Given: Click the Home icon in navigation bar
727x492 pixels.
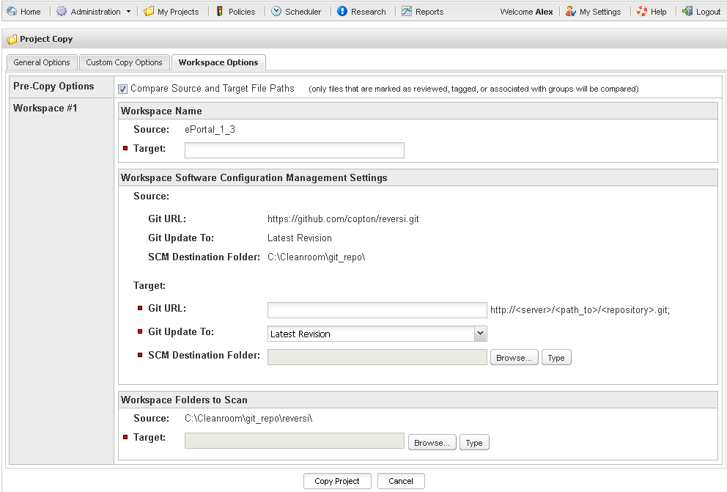Looking at the screenshot, I should (12, 12).
